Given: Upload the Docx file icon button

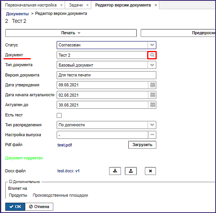Looking at the screenshot, I should [131, 171].
